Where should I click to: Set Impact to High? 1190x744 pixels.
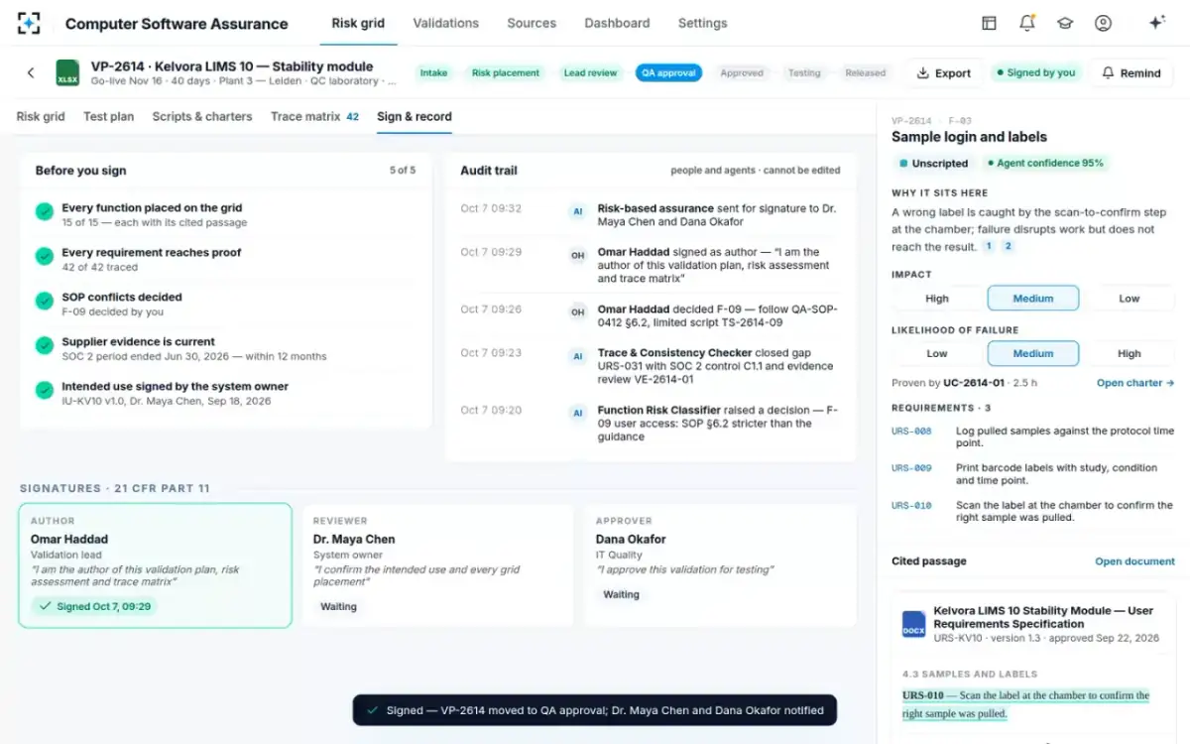[x=937, y=298]
